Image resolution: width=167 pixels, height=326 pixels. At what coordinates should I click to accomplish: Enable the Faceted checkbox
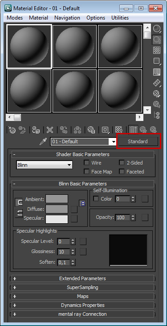click(x=122, y=172)
